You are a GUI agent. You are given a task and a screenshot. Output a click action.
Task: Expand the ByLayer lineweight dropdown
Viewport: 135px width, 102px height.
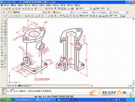(110, 12)
